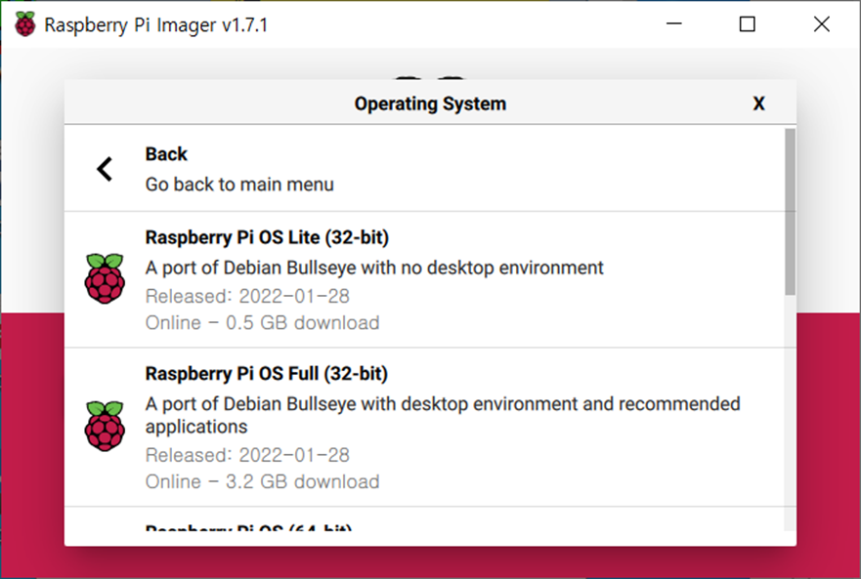
Task: Close the Operating System dialog with X
Action: (x=758, y=103)
